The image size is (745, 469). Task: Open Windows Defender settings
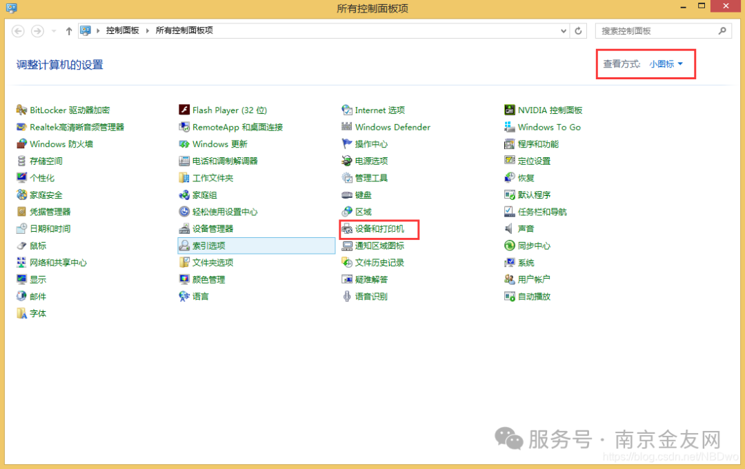392,127
